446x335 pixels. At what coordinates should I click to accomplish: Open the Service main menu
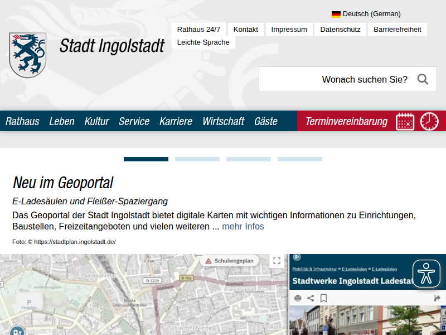pos(134,121)
